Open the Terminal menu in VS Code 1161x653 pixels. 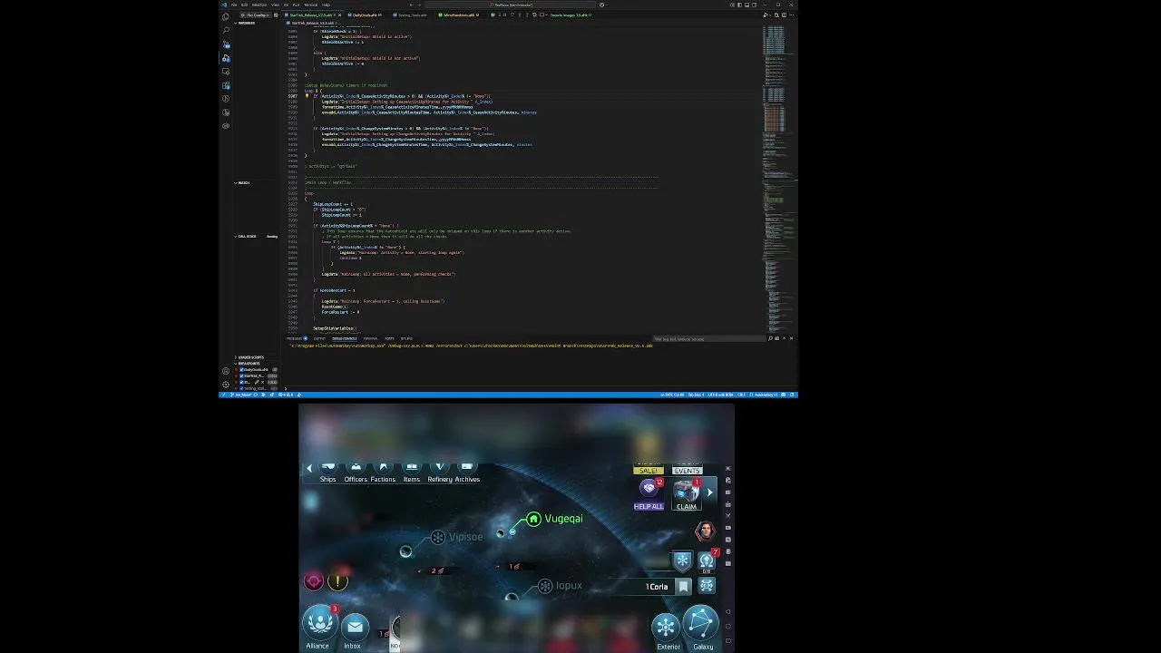pyautogui.click(x=310, y=5)
